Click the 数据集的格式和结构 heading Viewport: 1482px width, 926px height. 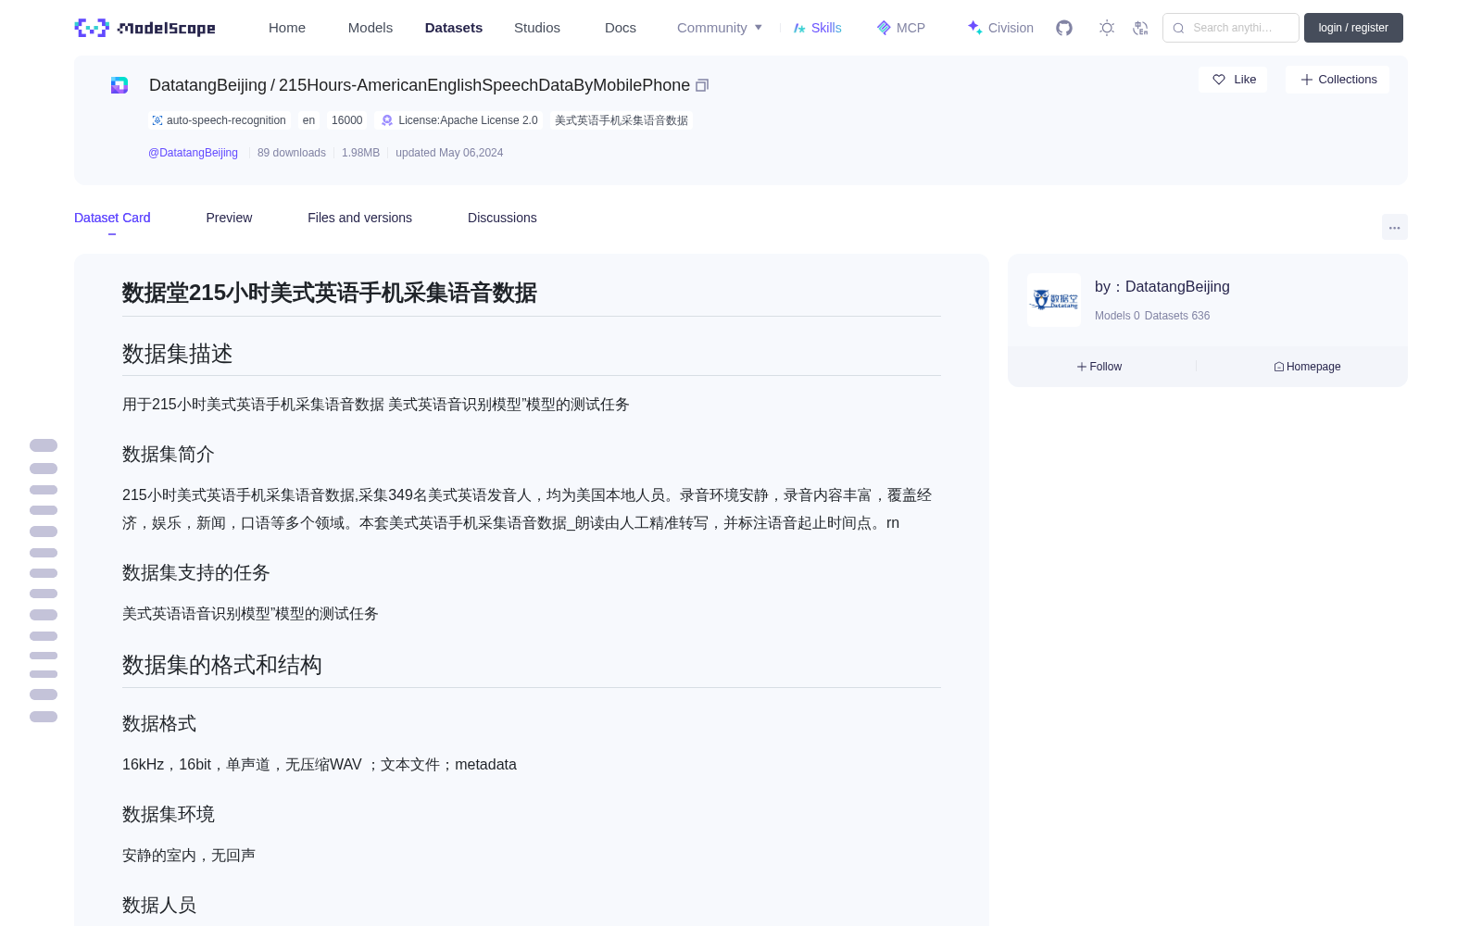point(222,665)
